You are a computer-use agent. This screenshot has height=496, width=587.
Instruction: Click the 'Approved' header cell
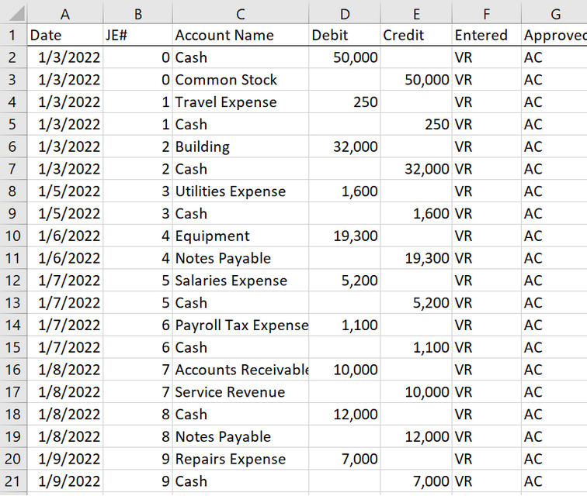[554, 35]
